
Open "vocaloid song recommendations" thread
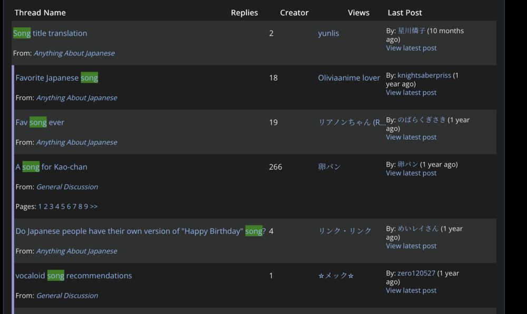click(x=73, y=276)
